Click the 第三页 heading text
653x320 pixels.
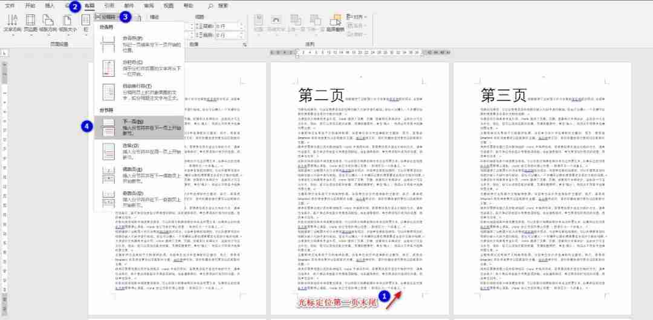504,96
